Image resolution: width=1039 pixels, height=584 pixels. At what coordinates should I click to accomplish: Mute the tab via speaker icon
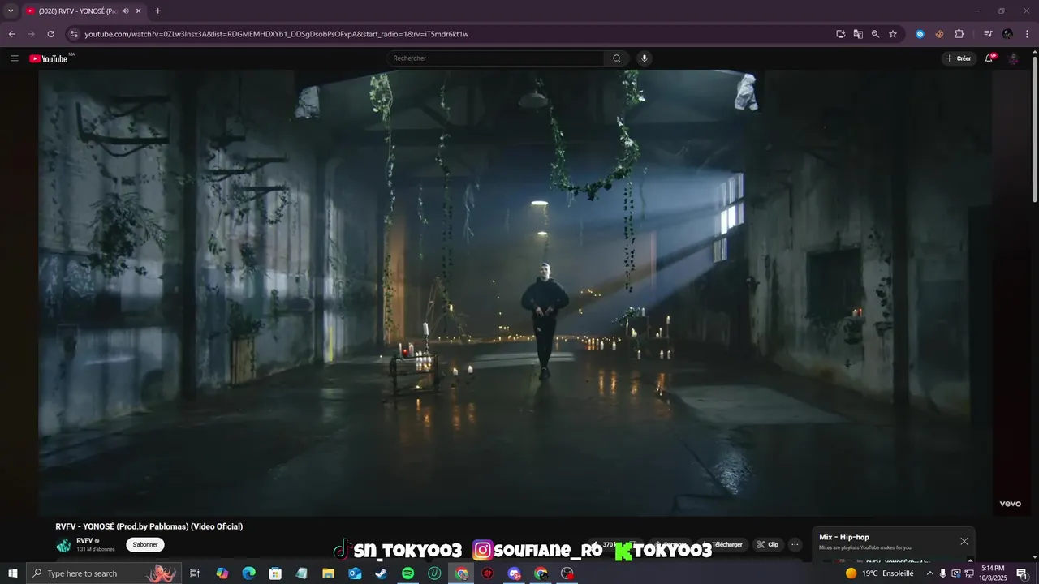[x=125, y=11]
